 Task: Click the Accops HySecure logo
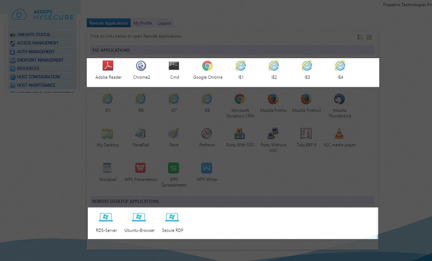point(42,14)
